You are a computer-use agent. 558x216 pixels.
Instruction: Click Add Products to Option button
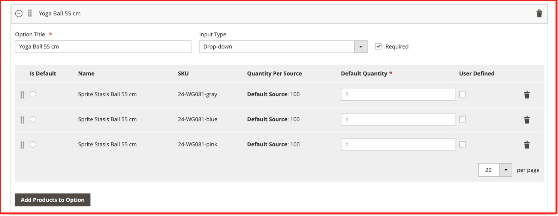pos(52,200)
